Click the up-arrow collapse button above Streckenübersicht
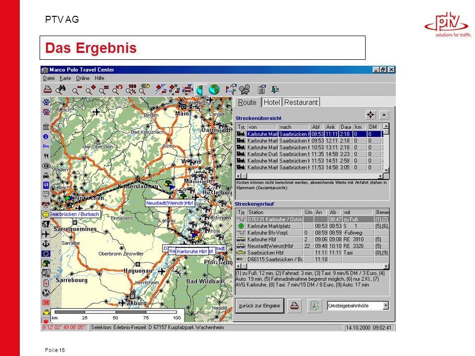 tap(384, 115)
